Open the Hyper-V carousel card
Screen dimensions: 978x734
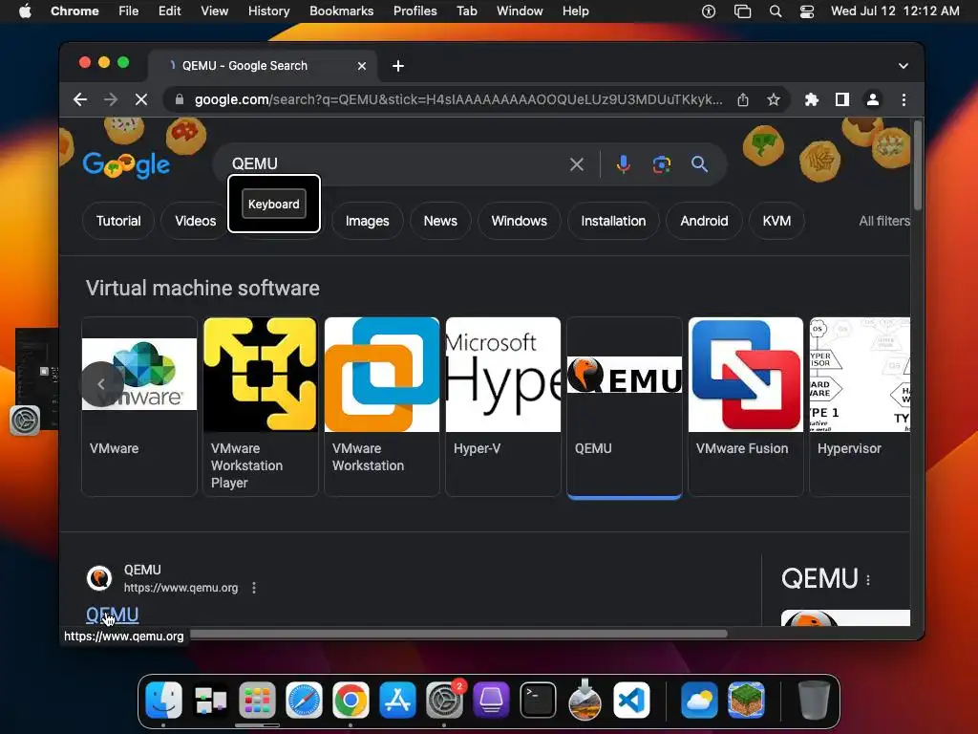(502, 406)
